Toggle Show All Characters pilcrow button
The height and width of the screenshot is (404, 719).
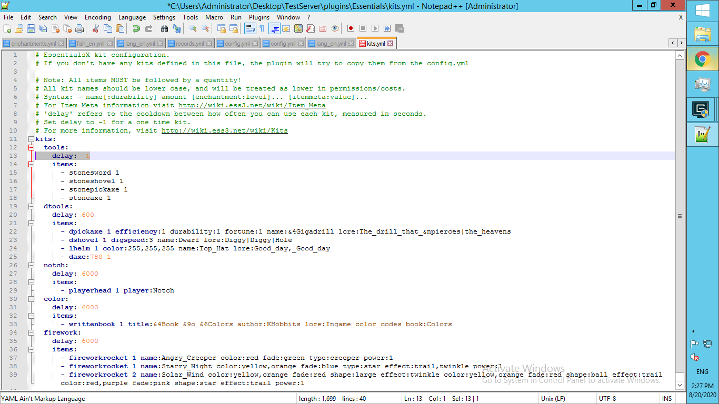262,28
